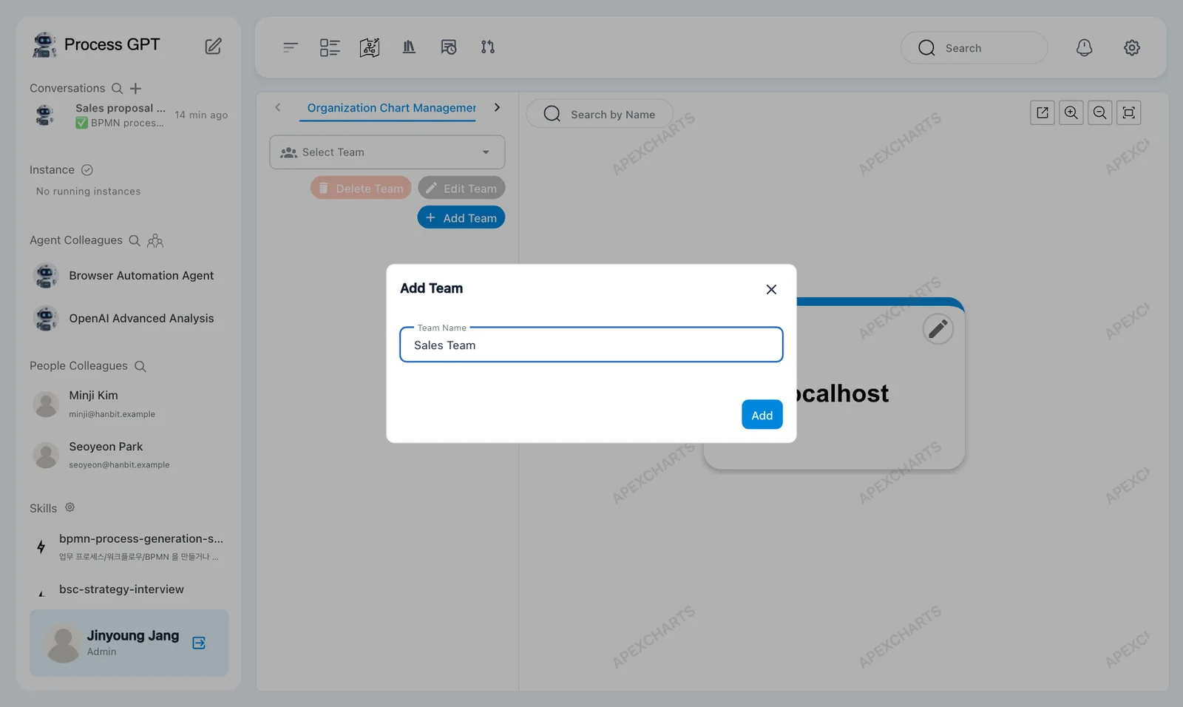This screenshot has width=1183, height=707.
Task: Search conversations with magnifier icon
Action: 117,88
